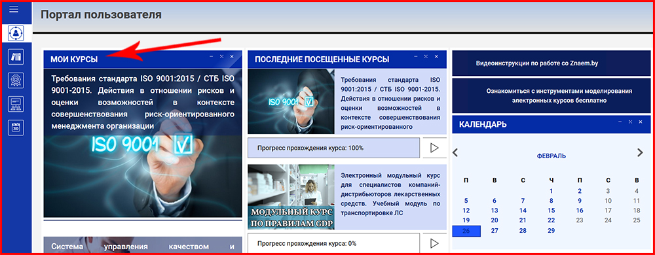Go to next month in calendar
655x255 pixels.
[x=640, y=153]
